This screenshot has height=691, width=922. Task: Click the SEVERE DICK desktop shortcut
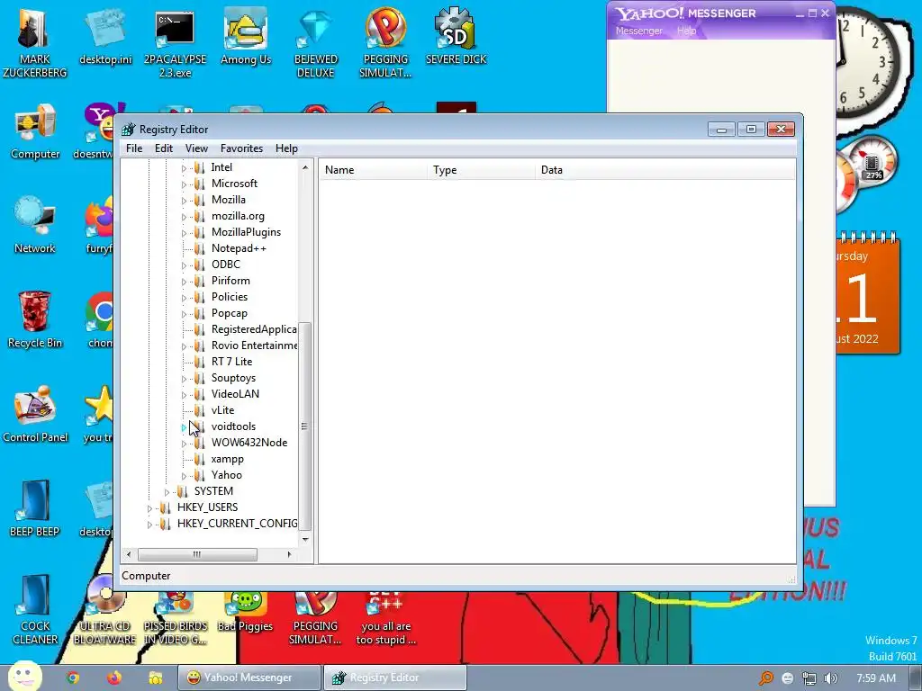click(x=456, y=36)
